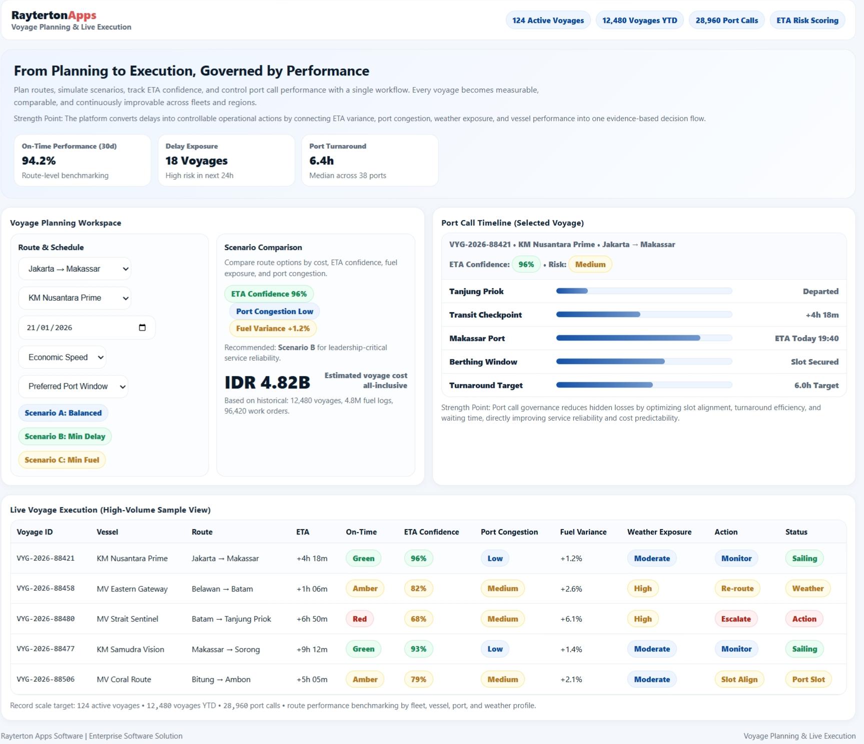Click the Escalate action badge
The height and width of the screenshot is (744, 864).
click(735, 619)
